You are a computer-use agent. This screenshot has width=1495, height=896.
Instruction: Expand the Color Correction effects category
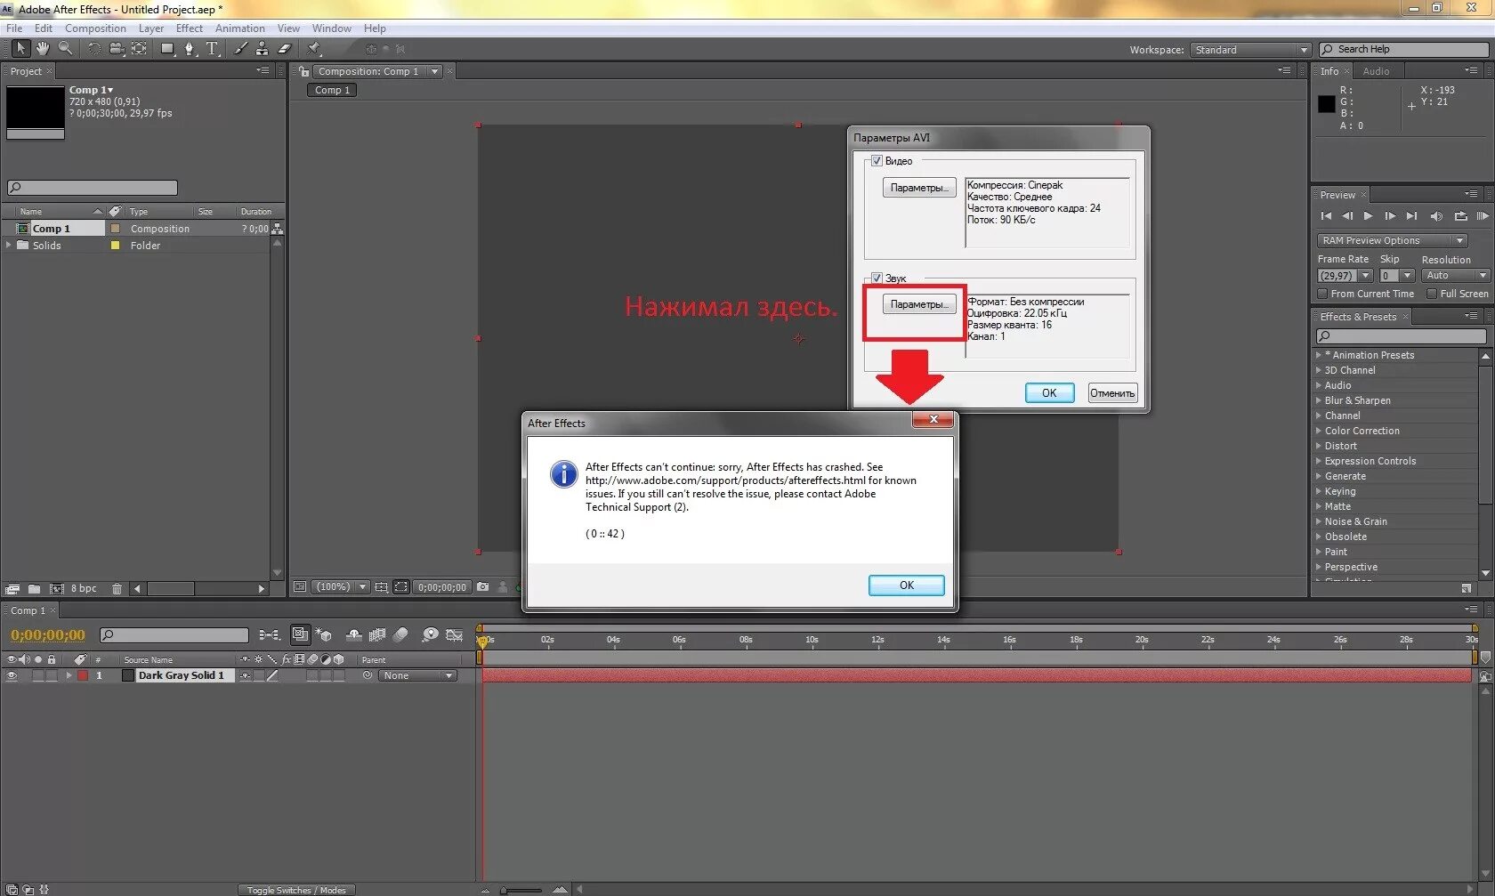(x=1319, y=431)
